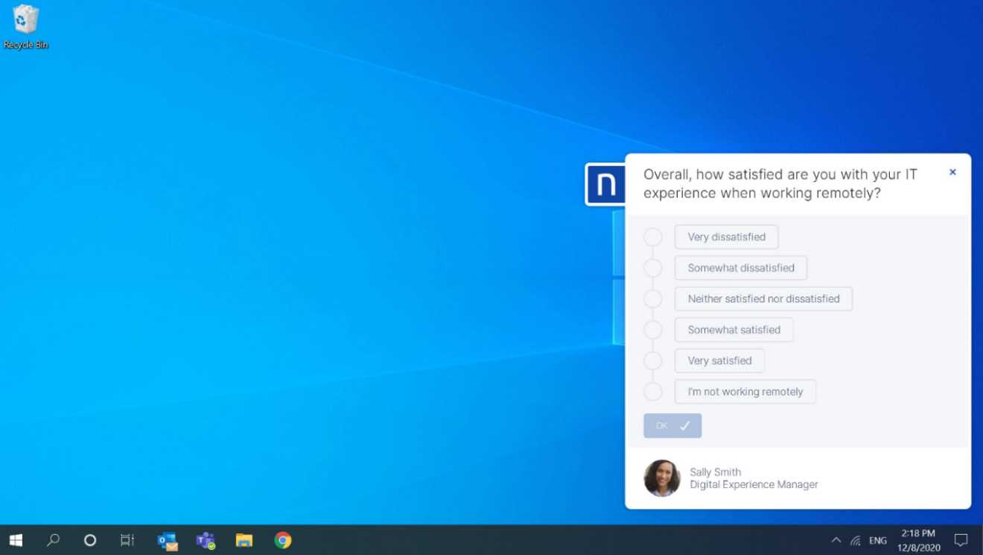Click the 'Sally Smith' name text
Image resolution: width=983 pixels, height=555 pixels.
click(x=715, y=472)
